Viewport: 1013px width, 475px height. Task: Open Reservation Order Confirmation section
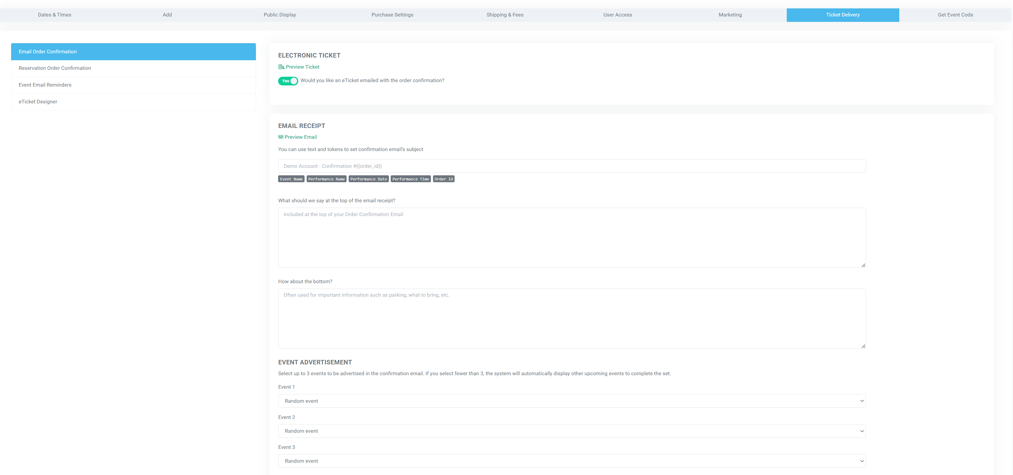(55, 68)
